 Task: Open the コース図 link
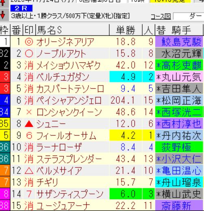[161, 17]
